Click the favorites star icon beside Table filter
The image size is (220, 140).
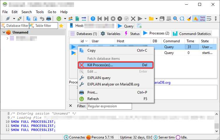click(x=61, y=26)
